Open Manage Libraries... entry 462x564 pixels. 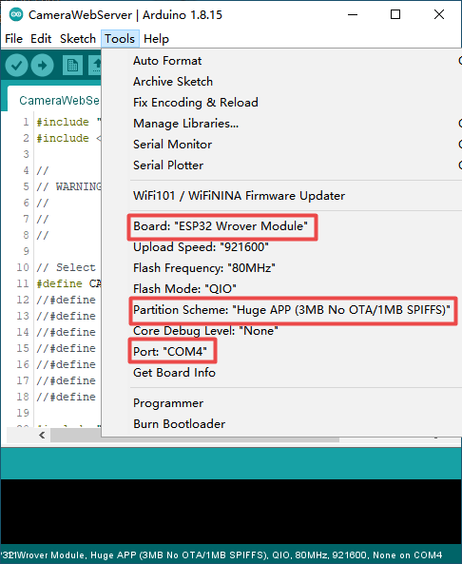[x=281, y=124]
